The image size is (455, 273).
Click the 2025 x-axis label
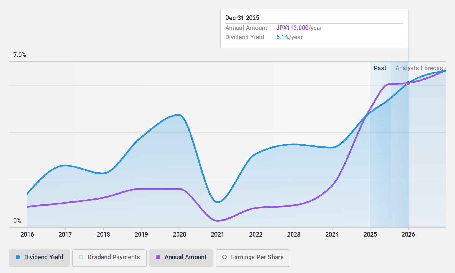(370, 235)
